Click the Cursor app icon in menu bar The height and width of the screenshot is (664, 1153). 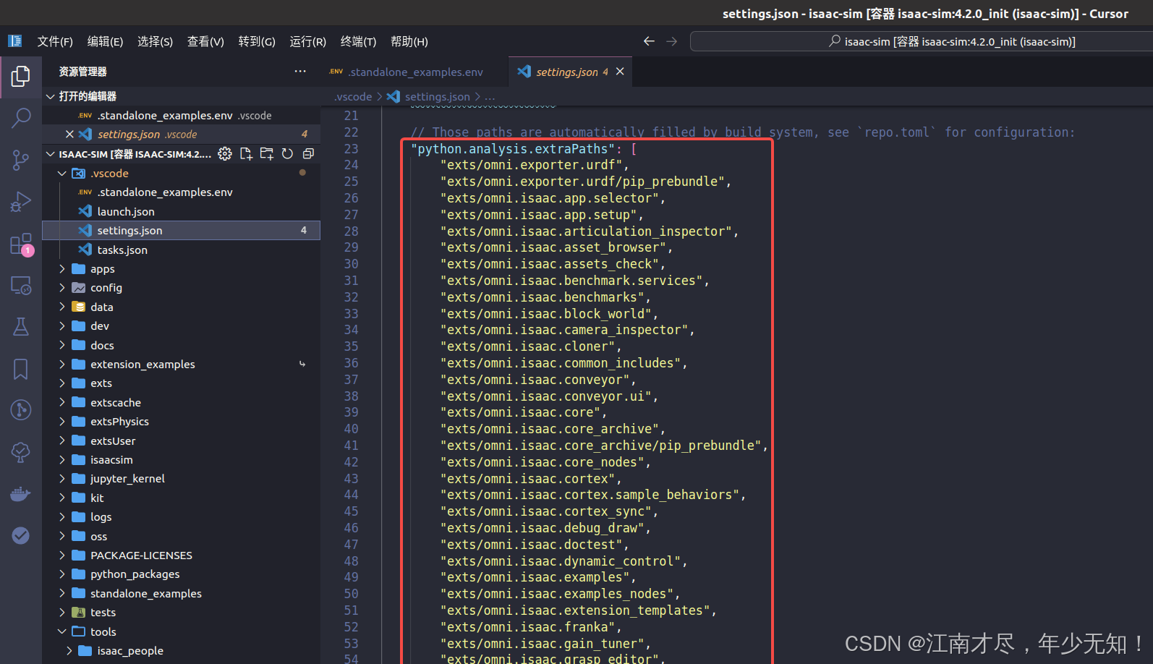pyautogui.click(x=14, y=41)
